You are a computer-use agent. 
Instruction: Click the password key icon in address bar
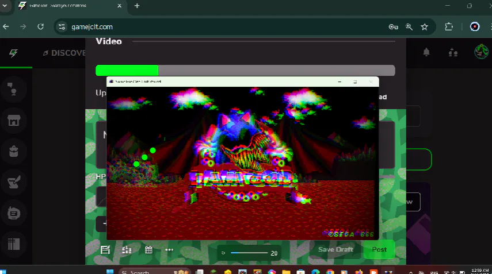(x=393, y=27)
